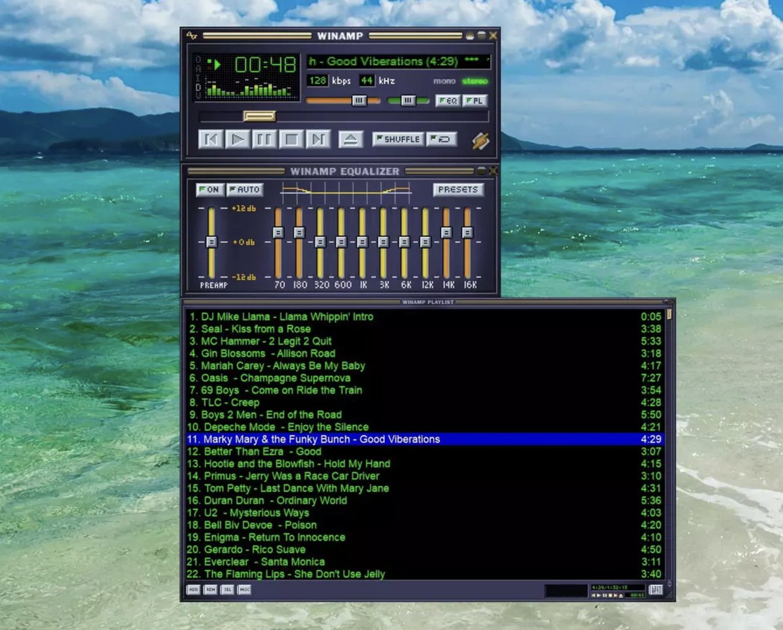Image resolution: width=783 pixels, height=630 pixels.
Task: Open the playlist REM menu button
Action: click(x=210, y=590)
